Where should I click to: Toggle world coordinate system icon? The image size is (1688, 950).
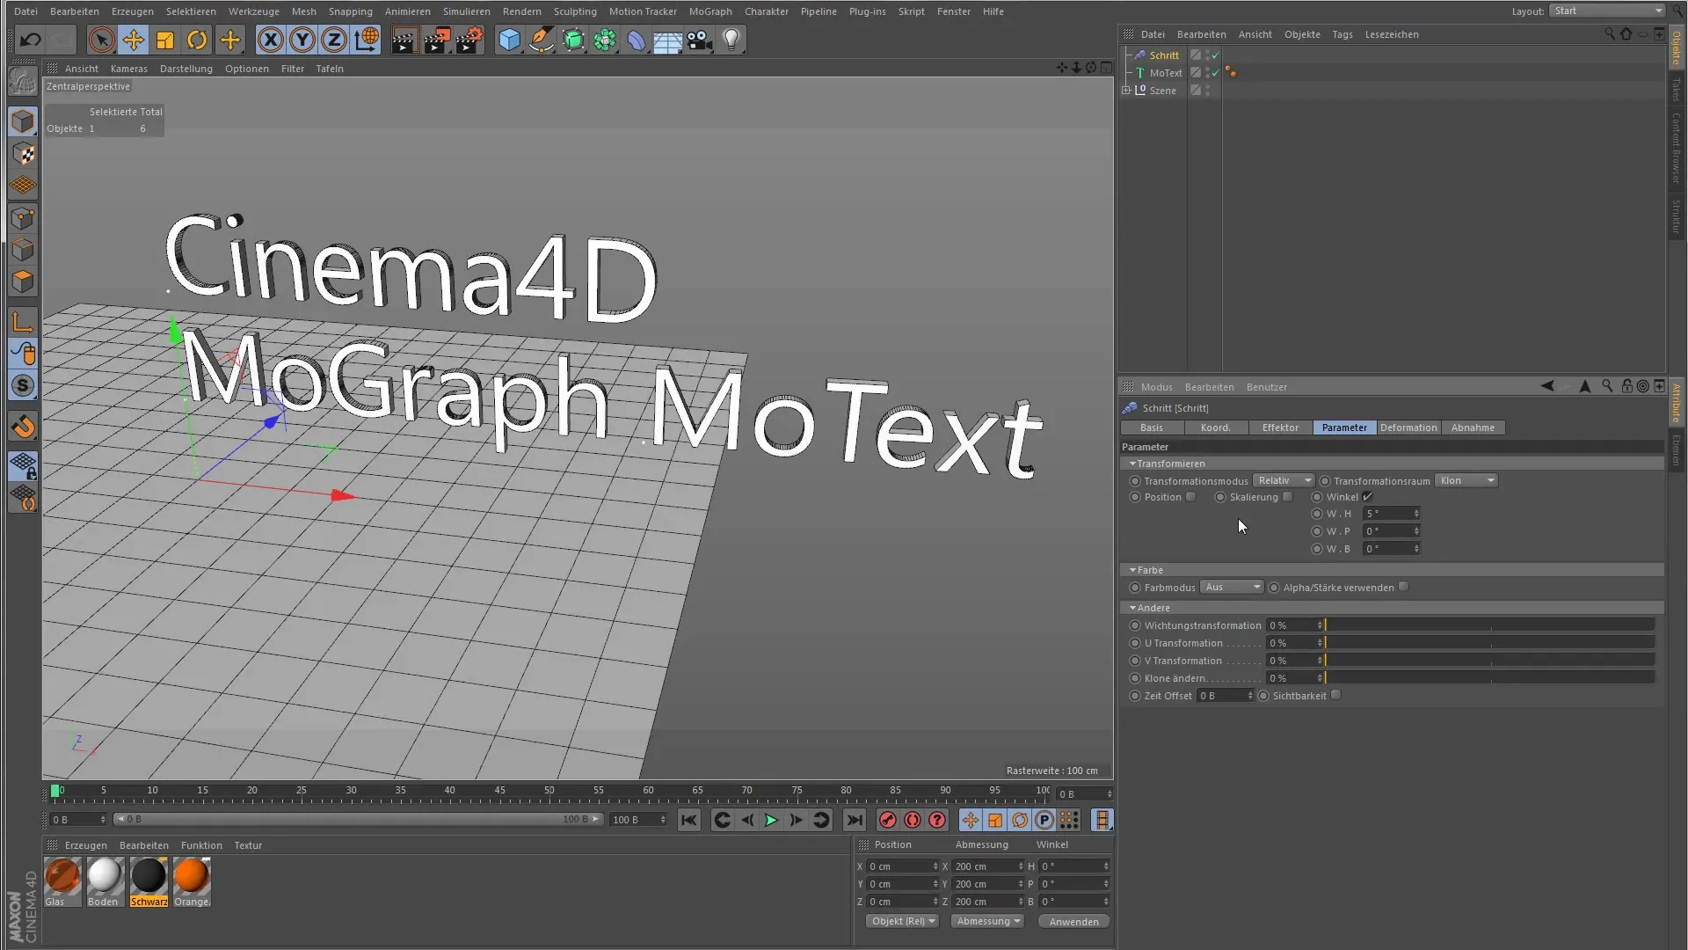[366, 40]
